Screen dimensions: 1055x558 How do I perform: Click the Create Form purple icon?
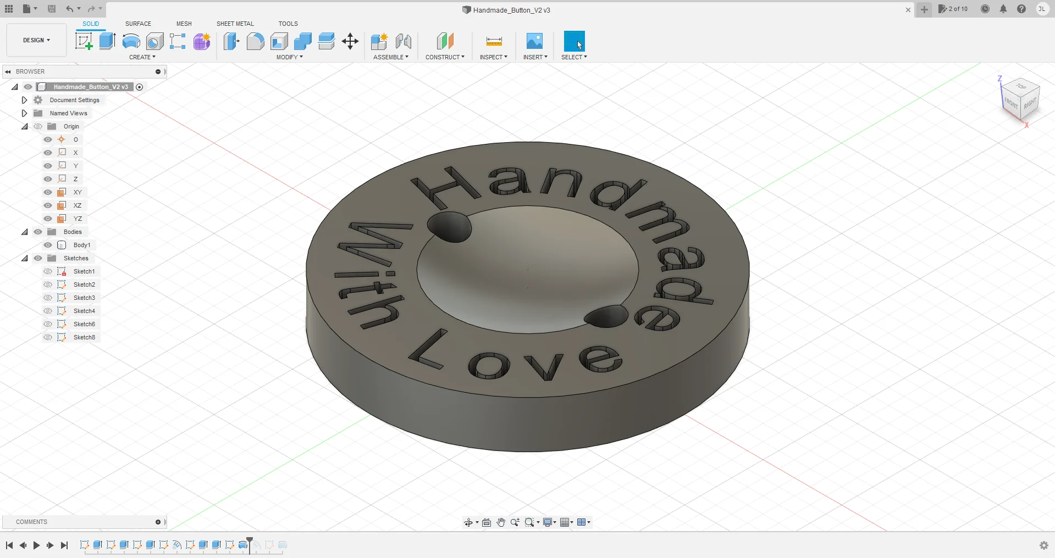point(202,41)
